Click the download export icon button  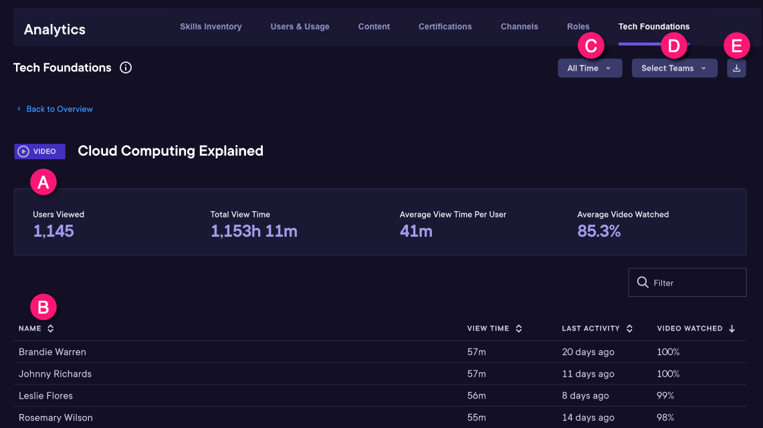(x=736, y=68)
